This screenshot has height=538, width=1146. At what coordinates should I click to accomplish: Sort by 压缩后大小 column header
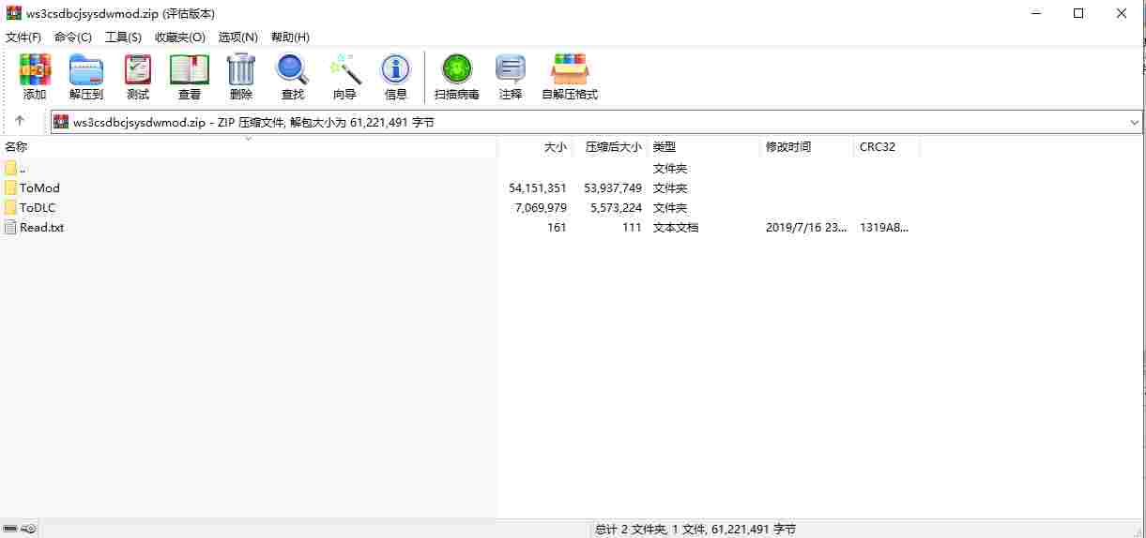(x=610, y=147)
